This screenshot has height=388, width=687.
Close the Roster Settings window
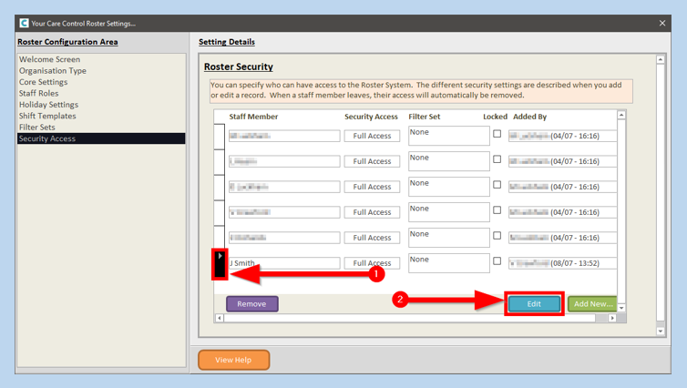click(x=662, y=23)
